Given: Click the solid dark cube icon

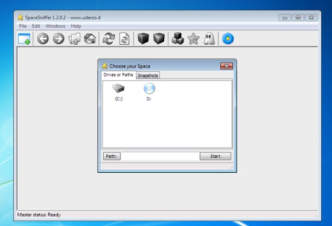Looking at the screenshot, I should pyautogui.click(x=143, y=39).
